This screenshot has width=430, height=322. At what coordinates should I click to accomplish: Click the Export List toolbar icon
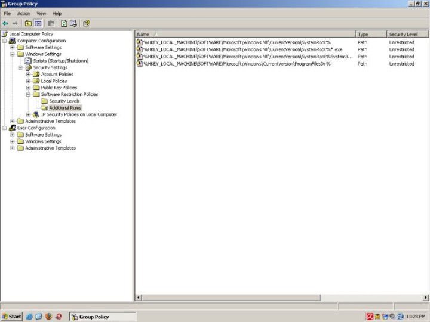(73, 23)
